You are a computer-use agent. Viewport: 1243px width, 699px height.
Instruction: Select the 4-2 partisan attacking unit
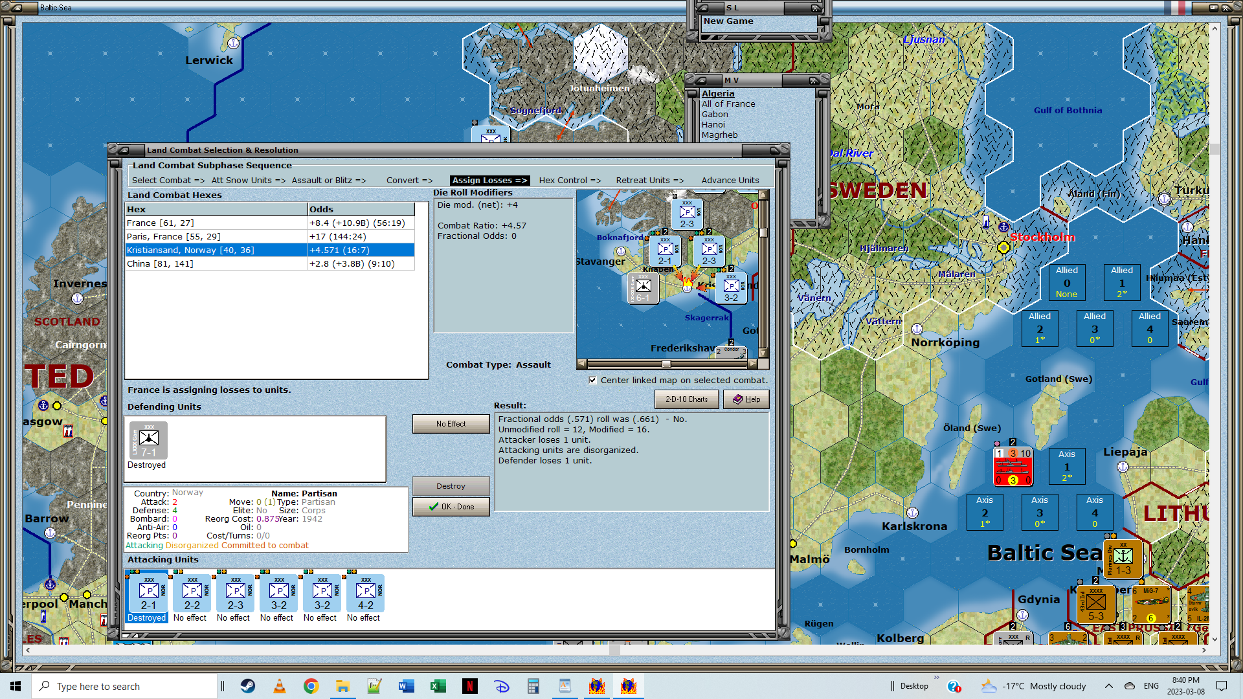[x=365, y=594]
